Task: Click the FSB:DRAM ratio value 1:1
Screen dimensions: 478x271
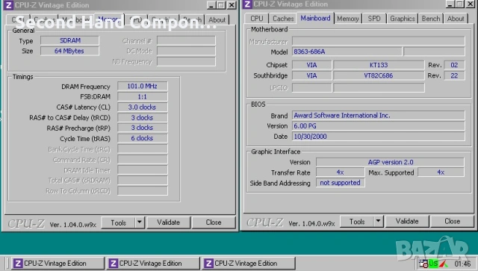Action: coord(143,96)
